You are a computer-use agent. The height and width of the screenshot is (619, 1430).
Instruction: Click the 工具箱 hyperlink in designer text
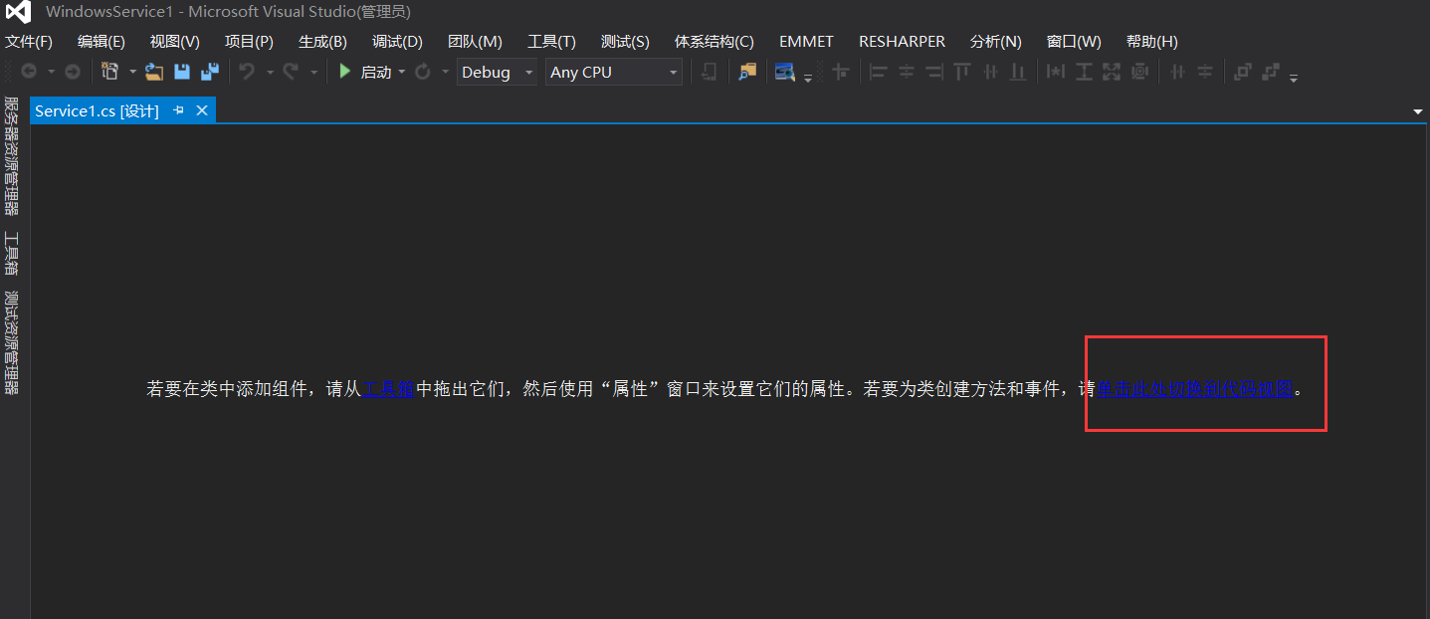(388, 389)
